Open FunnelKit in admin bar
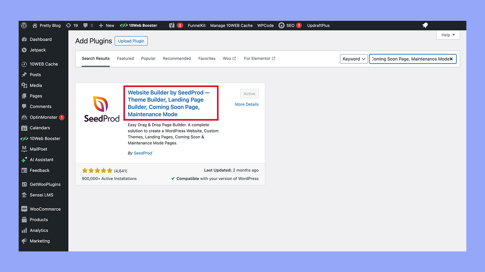Image resolution: width=485 pixels, height=272 pixels. click(196, 25)
